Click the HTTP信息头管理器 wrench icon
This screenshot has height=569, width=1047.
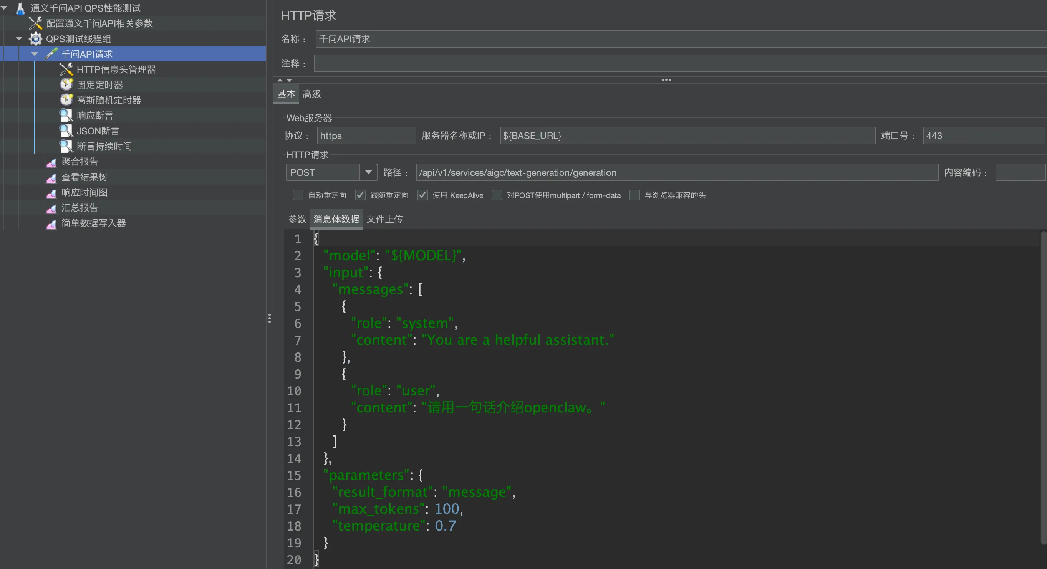[x=66, y=69]
